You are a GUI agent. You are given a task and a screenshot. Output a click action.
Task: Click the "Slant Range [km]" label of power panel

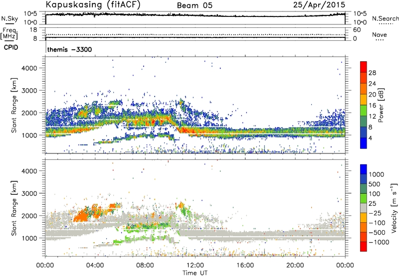tap(14, 105)
